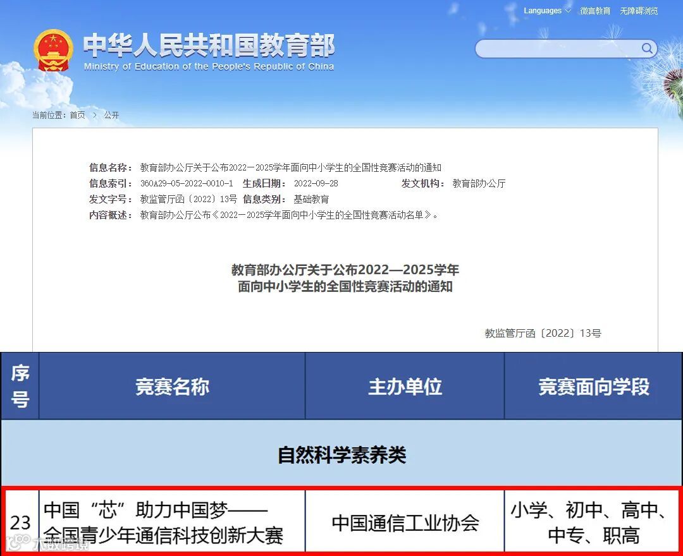The height and width of the screenshot is (556, 683).
Task: Click the article headline 教育部办公厅关于公布2022—2025学年
Action: (x=345, y=270)
